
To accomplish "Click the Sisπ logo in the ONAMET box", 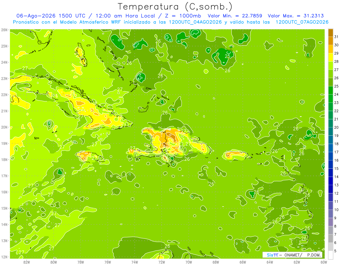I will pyautogui.click(x=272, y=255).
